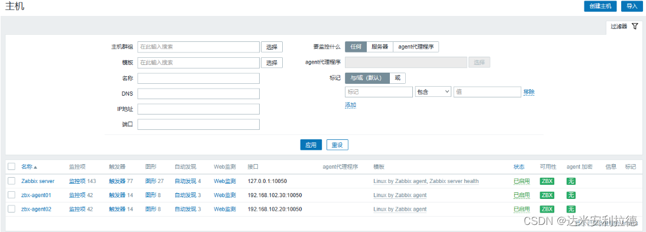Open Zabbix server health template link

coord(454,181)
